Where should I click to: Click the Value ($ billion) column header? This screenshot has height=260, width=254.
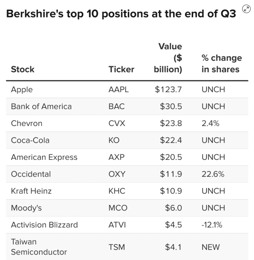point(169,58)
